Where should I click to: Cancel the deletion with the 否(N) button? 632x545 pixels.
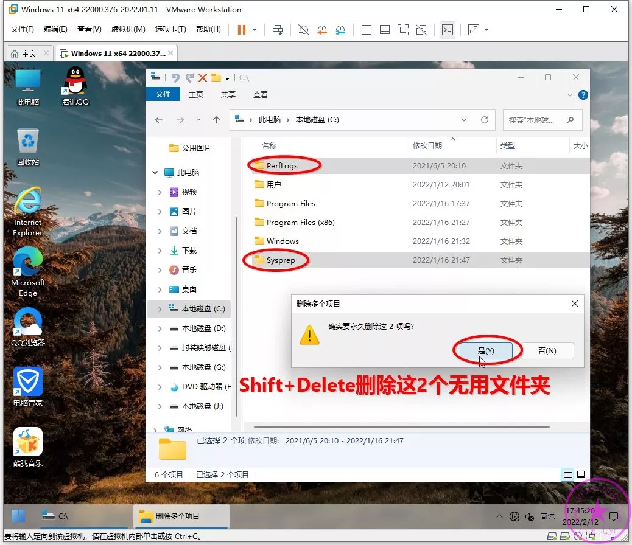(x=547, y=350)
